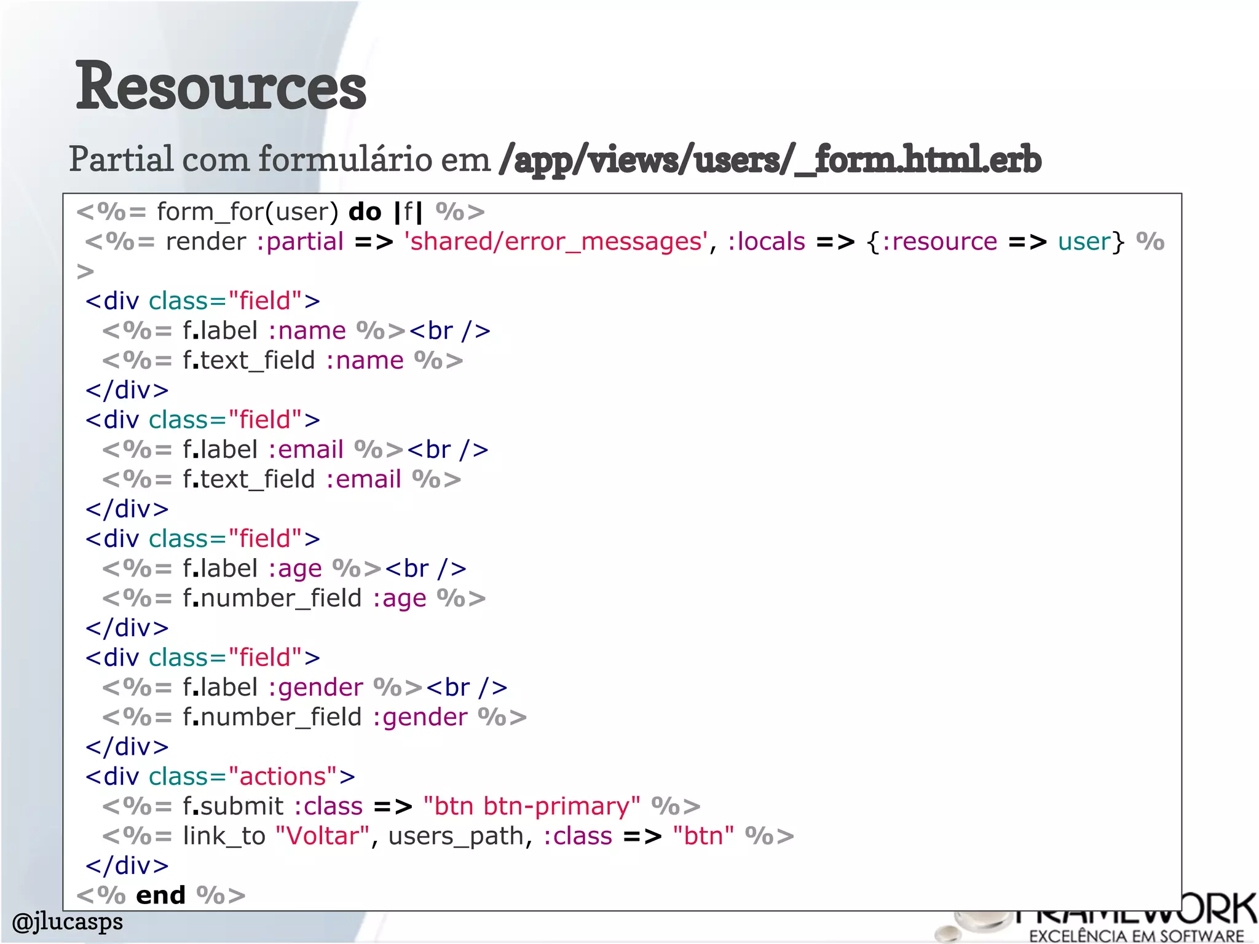Image resolution: width=1259 pixels, height=944 pixels.
Task: Click the 'f.text_field :email' code line
Action: pyautogui.click(x=282, y=479)
